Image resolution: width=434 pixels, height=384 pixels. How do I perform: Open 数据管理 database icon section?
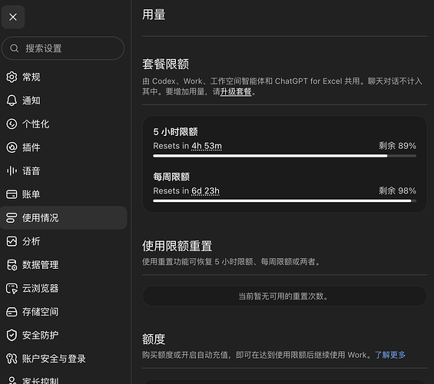[x=12, y=265]
